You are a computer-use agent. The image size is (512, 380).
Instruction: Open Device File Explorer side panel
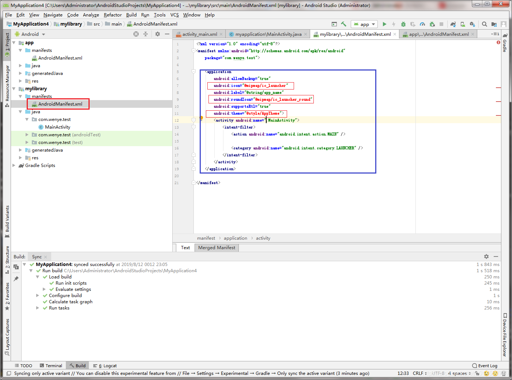[505, 335]
